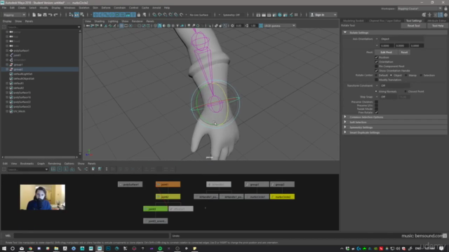Open the sRGB gamma view transform dropdown
Screen dimensions: 449x252
coord(279,26)
